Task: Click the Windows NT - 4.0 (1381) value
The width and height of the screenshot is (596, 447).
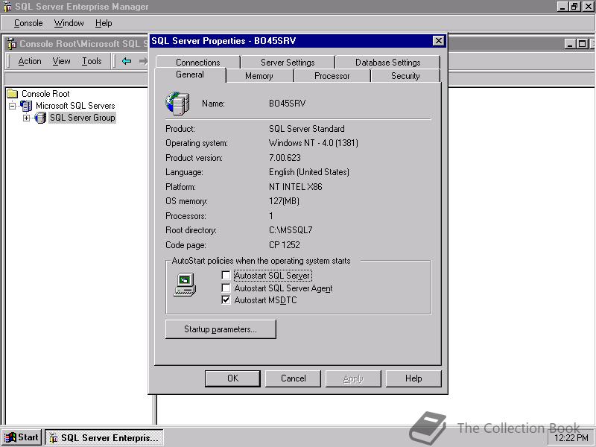Action: [313, 143]
